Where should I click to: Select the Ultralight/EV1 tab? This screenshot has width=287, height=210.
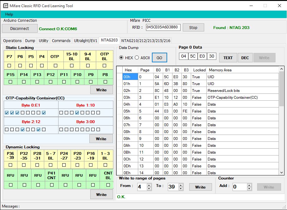pyautogui.click(x=86, y=41)
